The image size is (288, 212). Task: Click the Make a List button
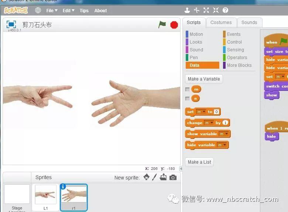tap(199, 162)
